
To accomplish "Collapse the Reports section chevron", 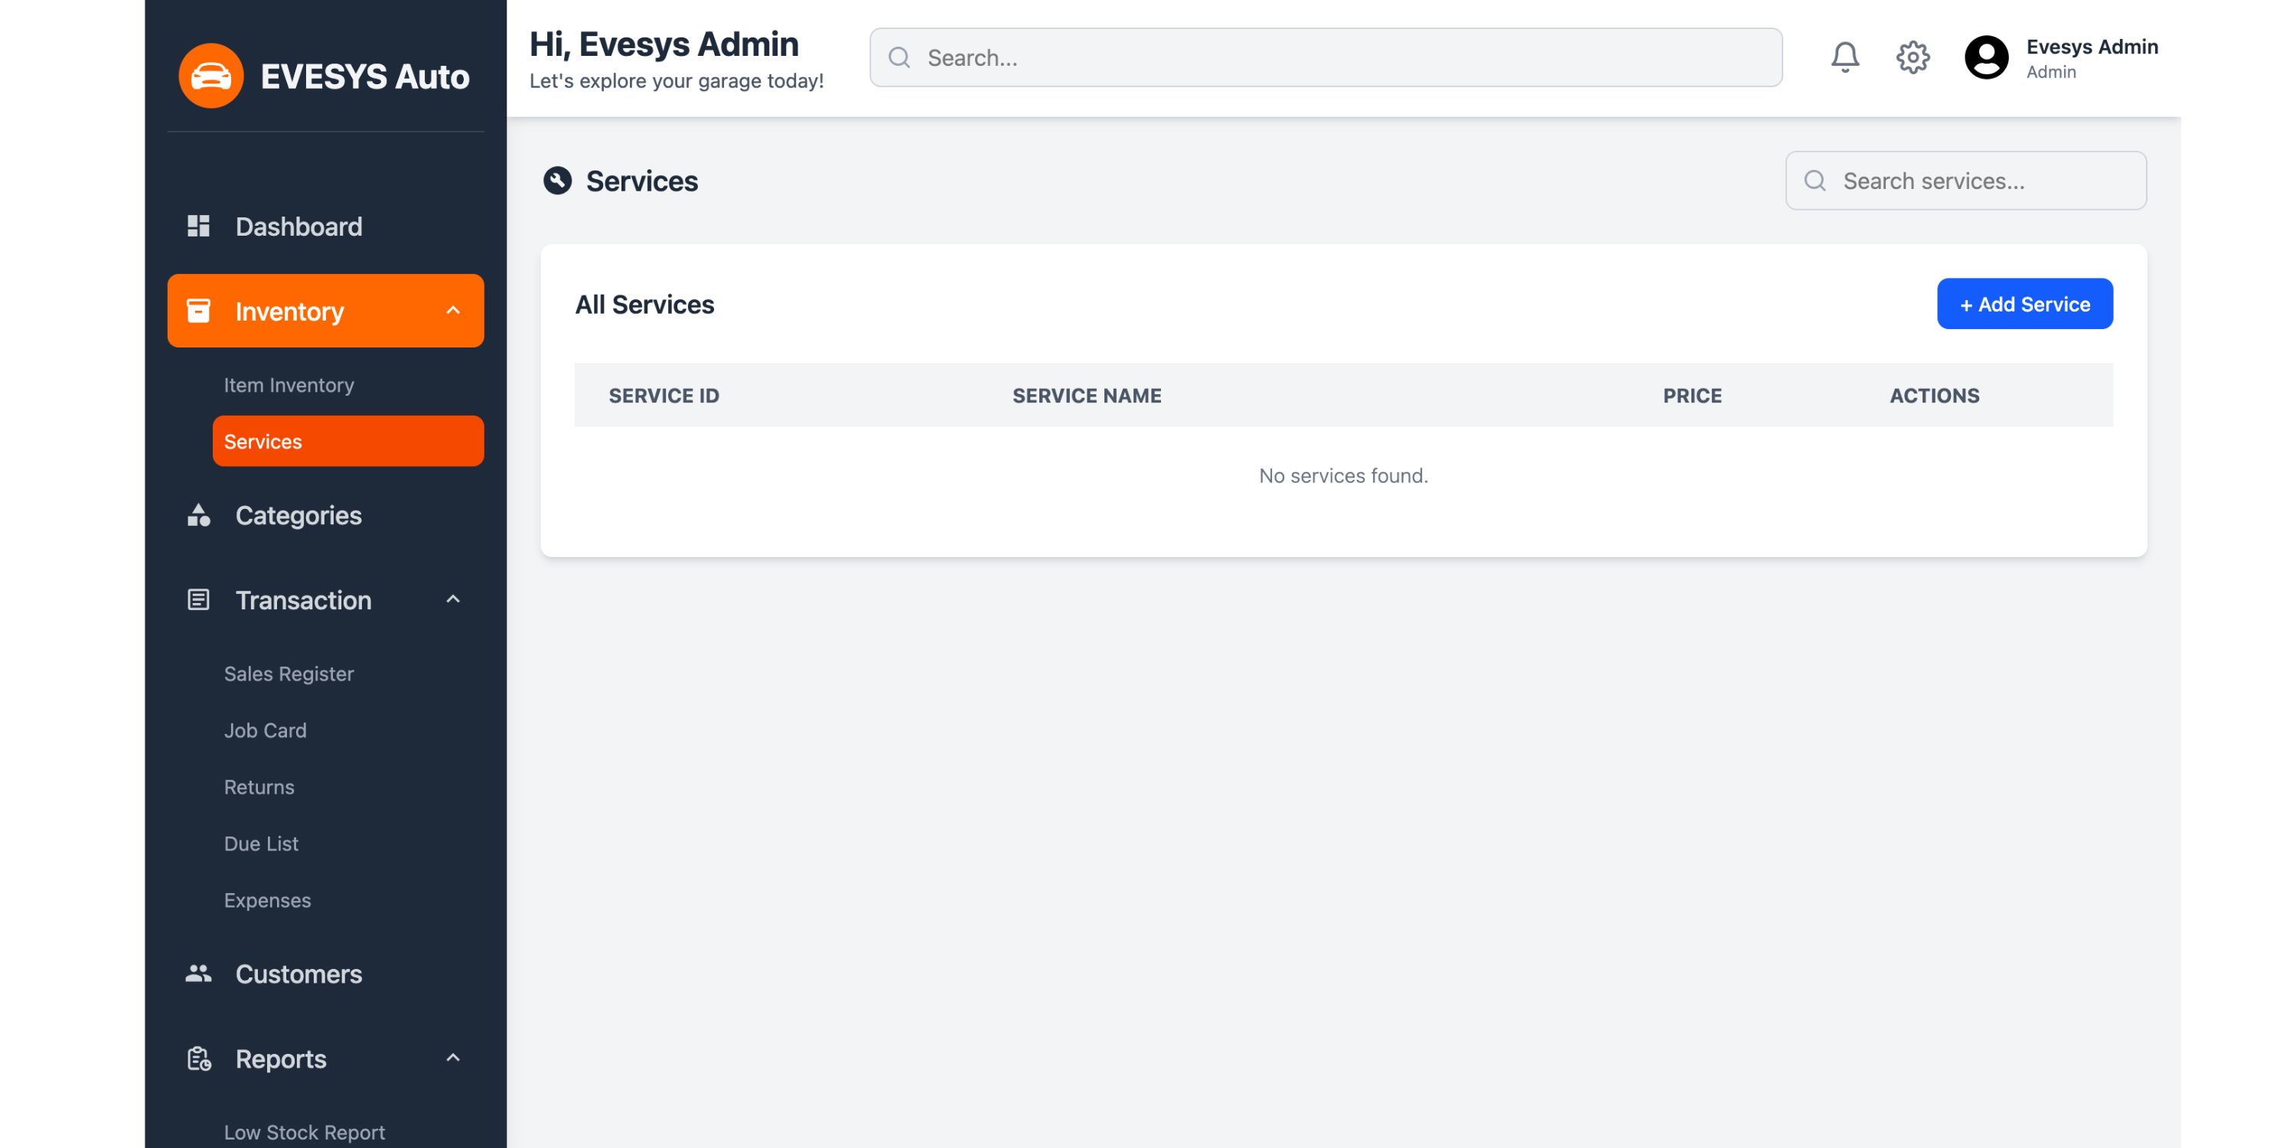I will coord(453,1058).
